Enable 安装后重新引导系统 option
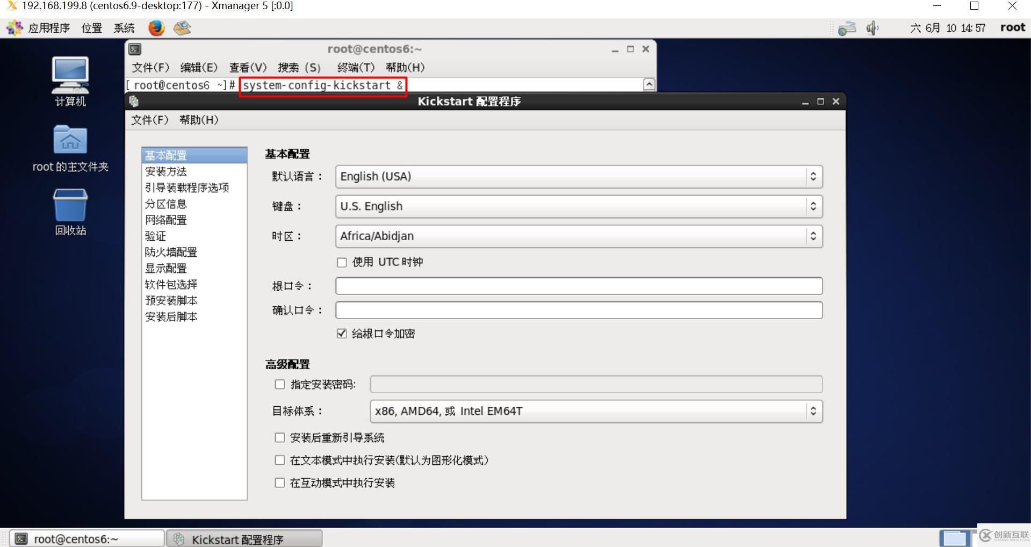Viewport: 1031px width, 547px height. (x=279, y=437)
